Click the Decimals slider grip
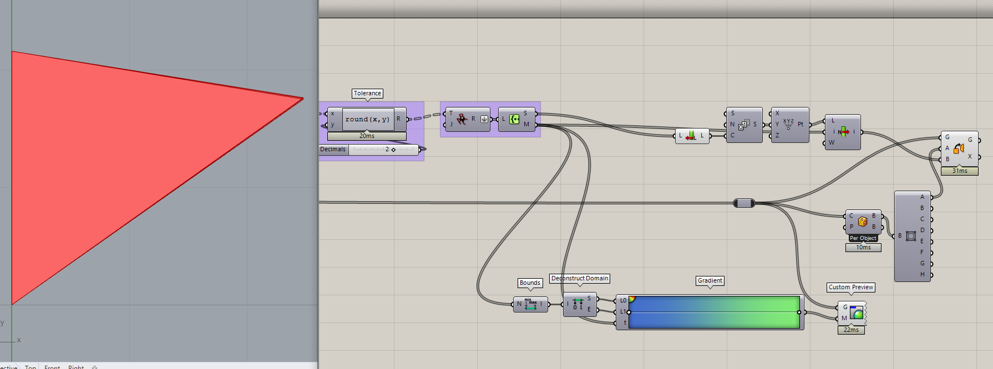Viewport: 993px width, 369px height. [x=393, y=150]
